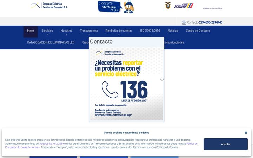
Task: Select the Contacto popup title
Action: pyautogui.click(x=101, y=41)
